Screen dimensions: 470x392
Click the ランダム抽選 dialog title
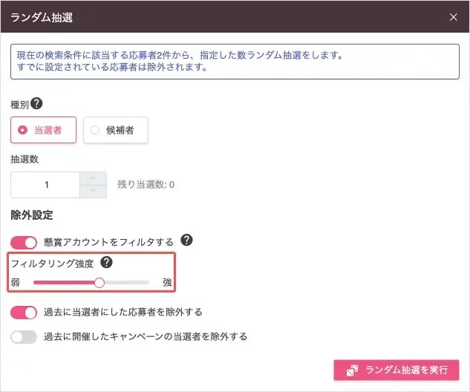click(x=42, y=17)
